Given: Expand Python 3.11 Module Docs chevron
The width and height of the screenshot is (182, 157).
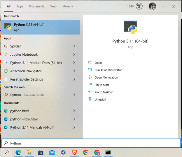Looking at the screenshot, I should click(74, 63).
